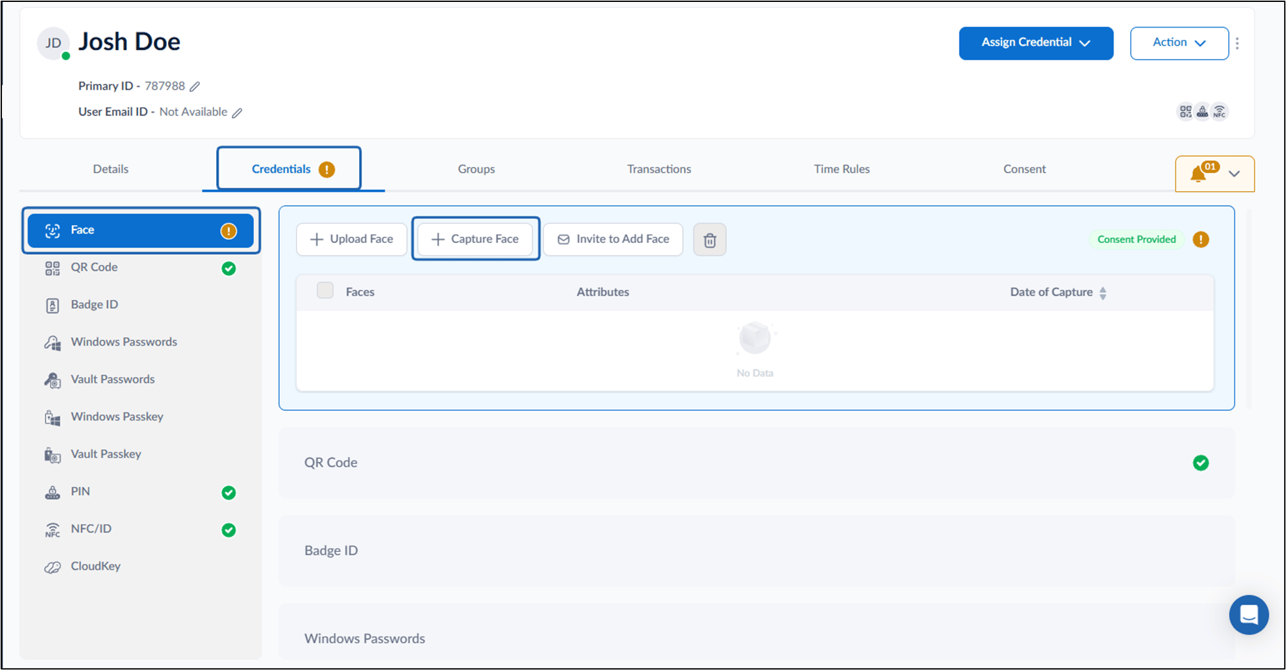Click Invite to Add Face button
Viewport: 1286px width, 670px height.
pos(613,239)
